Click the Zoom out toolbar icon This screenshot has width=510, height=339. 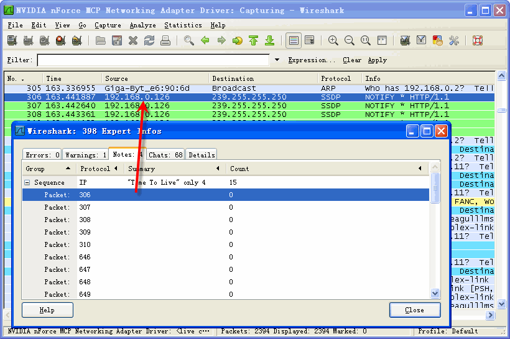click(350, 41)
